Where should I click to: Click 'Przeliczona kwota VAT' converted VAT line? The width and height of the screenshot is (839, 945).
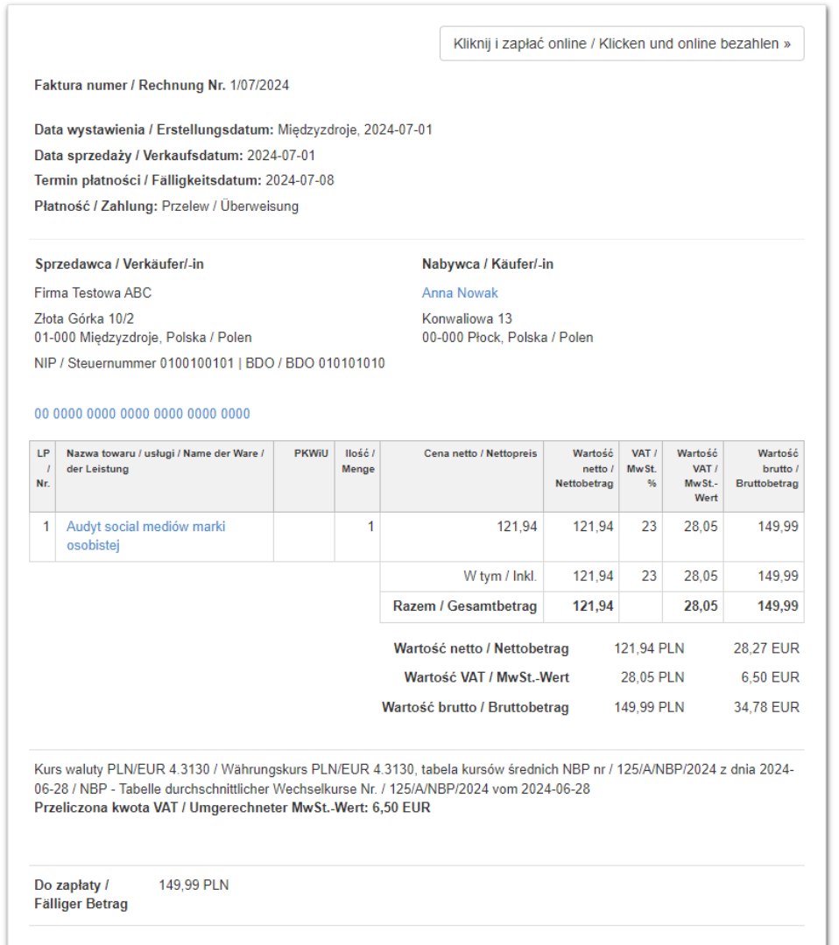point(232,808)
